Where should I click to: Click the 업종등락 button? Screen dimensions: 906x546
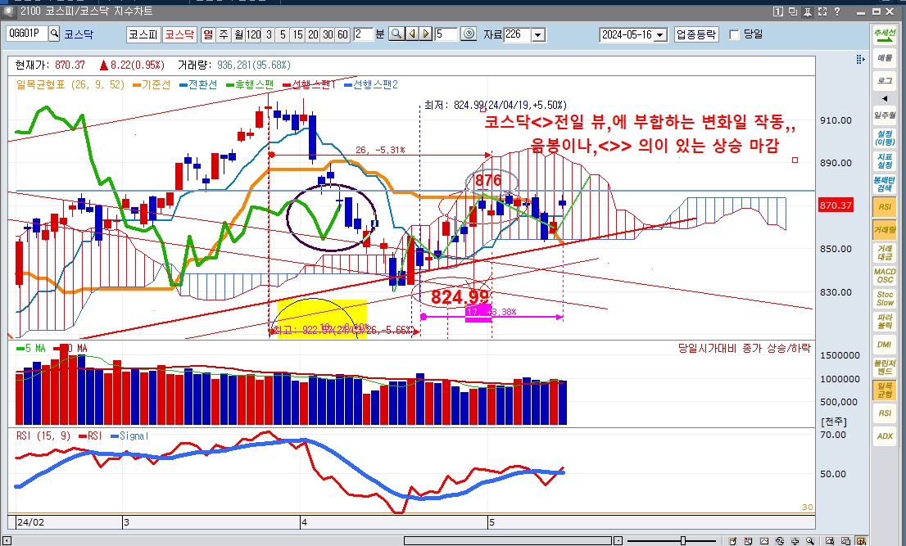(x=696, y=34)
